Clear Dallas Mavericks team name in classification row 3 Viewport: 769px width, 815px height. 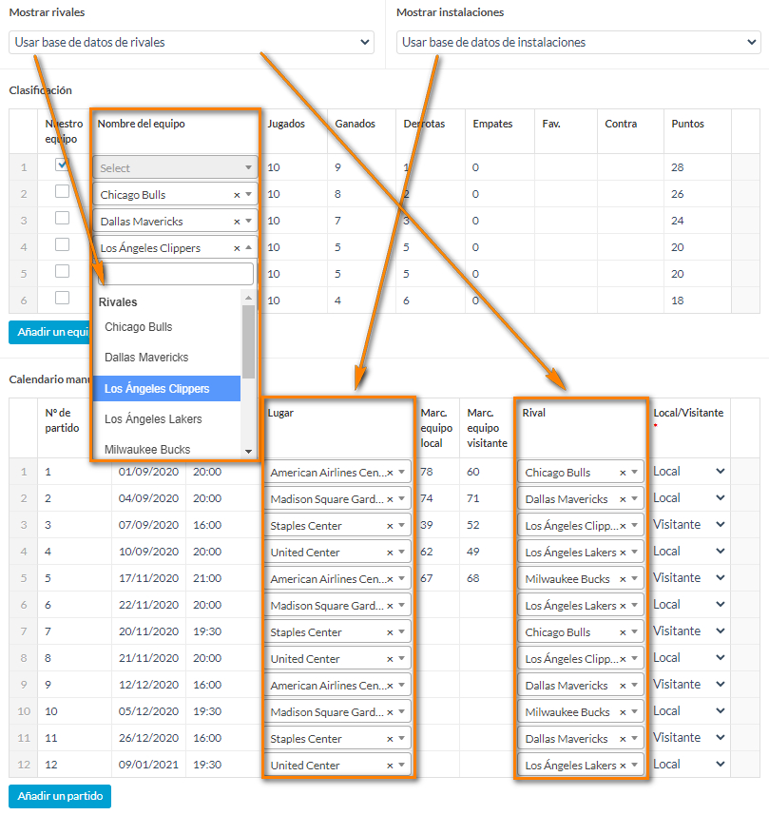click(x=237, y=222)
